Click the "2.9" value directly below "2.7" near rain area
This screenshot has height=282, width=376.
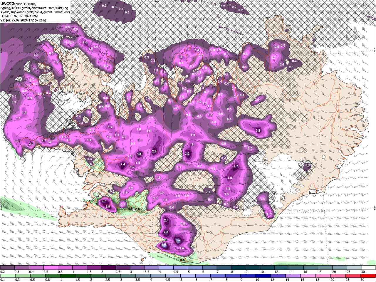click(108, 207)
